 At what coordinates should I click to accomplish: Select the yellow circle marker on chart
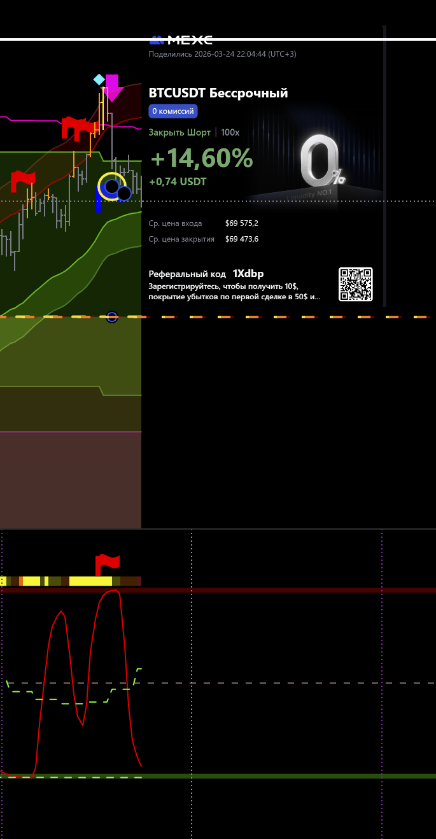(111, 187)
